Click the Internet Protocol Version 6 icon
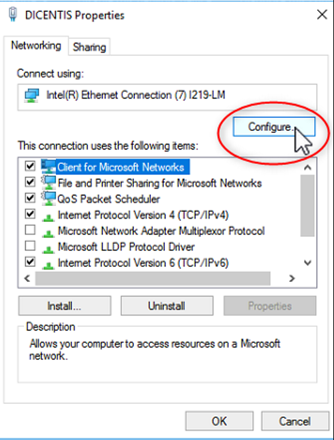This screenshot has height=440, width=334. pos(48,265)
